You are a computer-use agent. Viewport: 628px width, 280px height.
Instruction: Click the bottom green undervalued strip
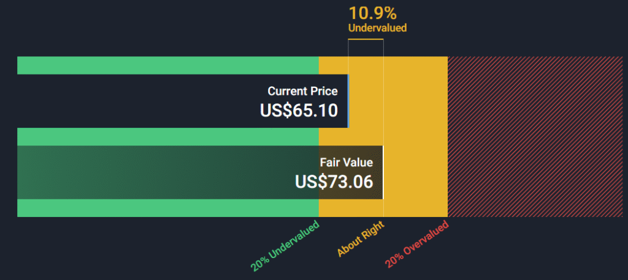pyautogui.click(x=168, y=208)
